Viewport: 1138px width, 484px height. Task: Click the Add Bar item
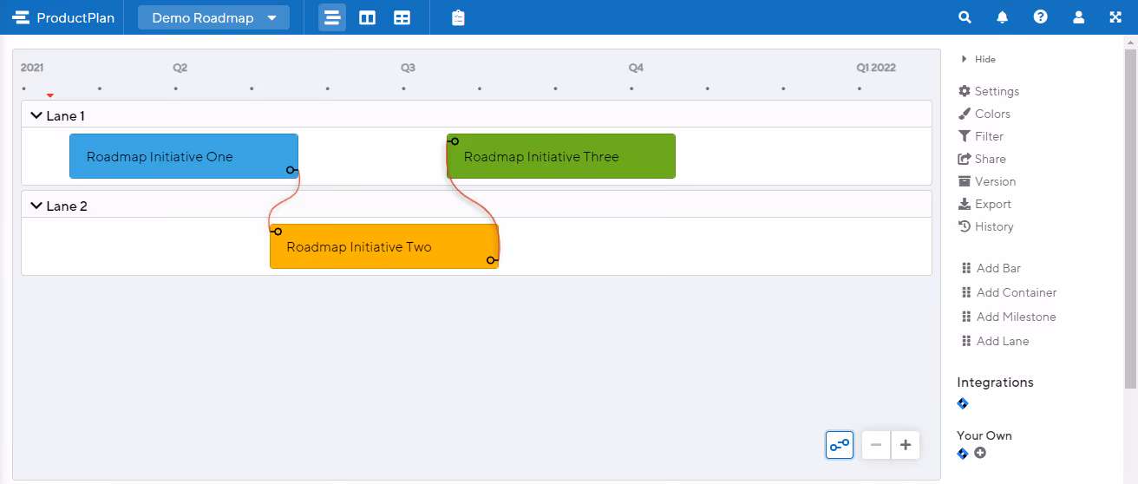pos(991,268)
